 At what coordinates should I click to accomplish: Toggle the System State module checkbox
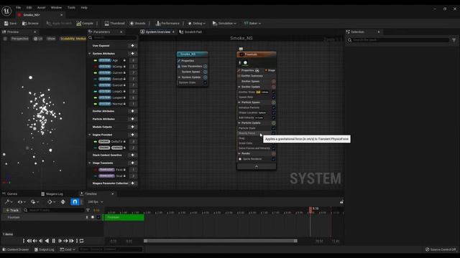pyautogui.click(x=205, y=82)
